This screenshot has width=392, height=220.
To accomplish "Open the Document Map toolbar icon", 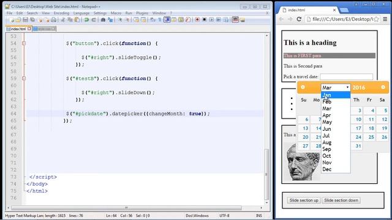I will click(x=181, y=20).
